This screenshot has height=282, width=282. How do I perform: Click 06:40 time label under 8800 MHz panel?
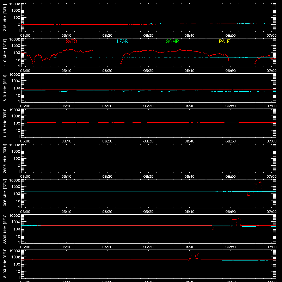click(x=189, y=247)
